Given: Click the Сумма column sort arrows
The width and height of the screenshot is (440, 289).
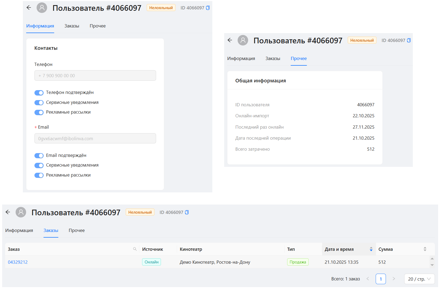Looking at the screenshot, I should point(425,249).
